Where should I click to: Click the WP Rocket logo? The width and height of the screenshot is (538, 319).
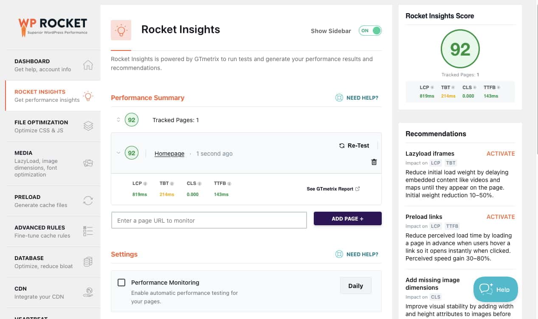point(53,27)
